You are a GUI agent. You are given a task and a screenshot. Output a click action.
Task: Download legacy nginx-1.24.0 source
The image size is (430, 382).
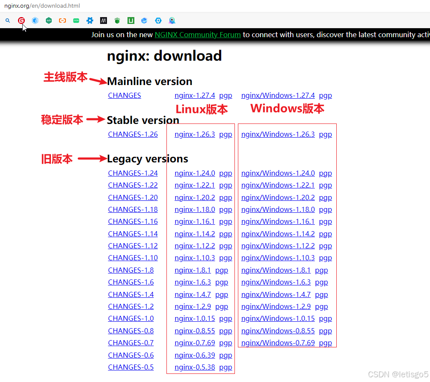(195, 173)
